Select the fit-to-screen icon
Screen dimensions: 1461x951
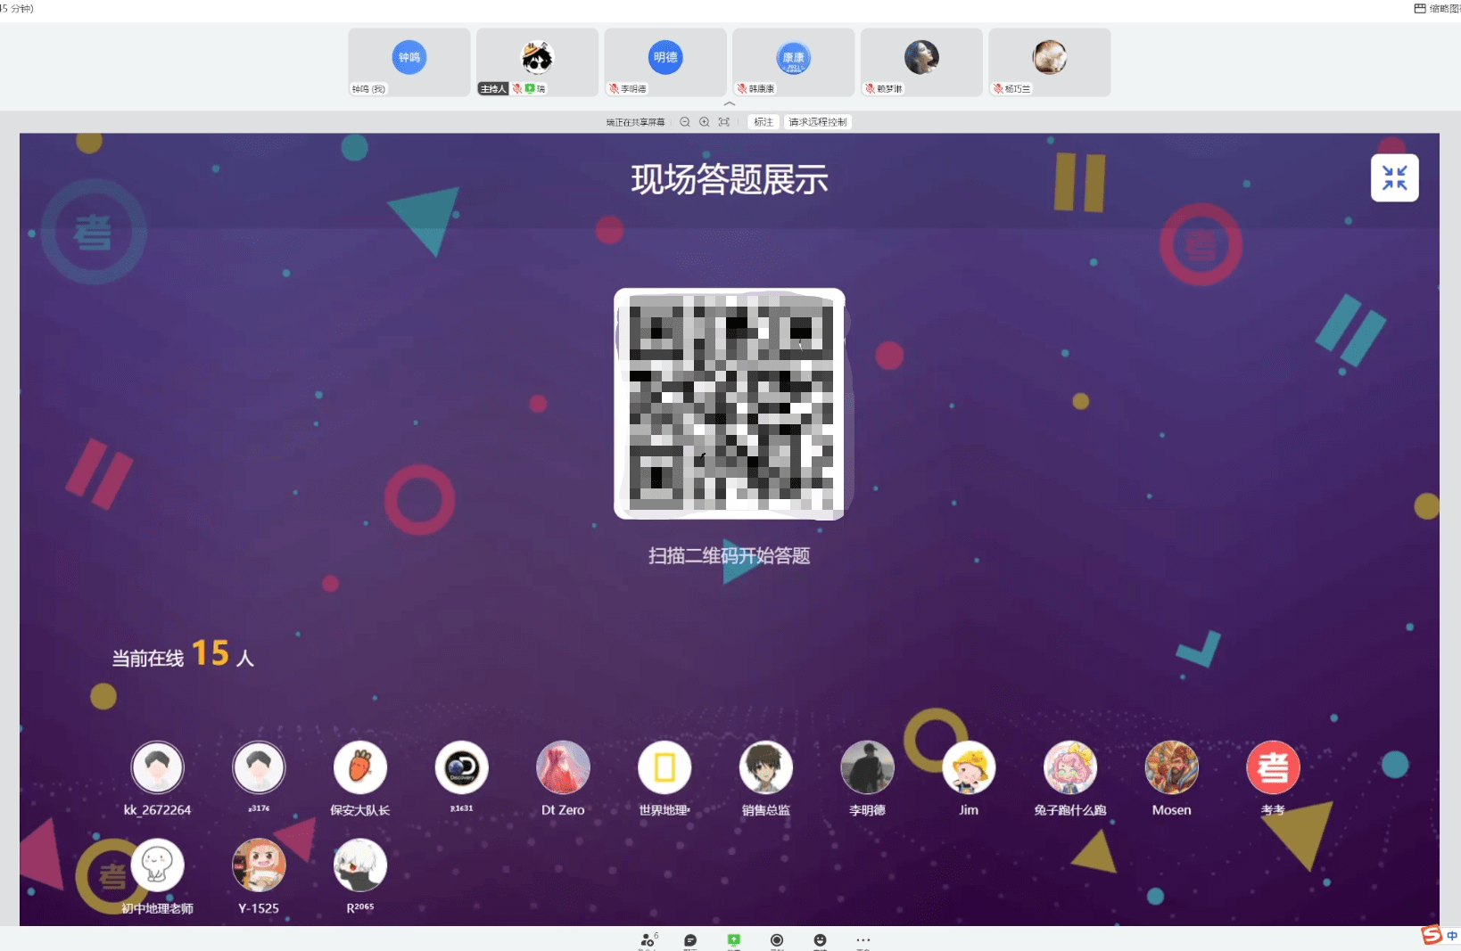point(724,122)
